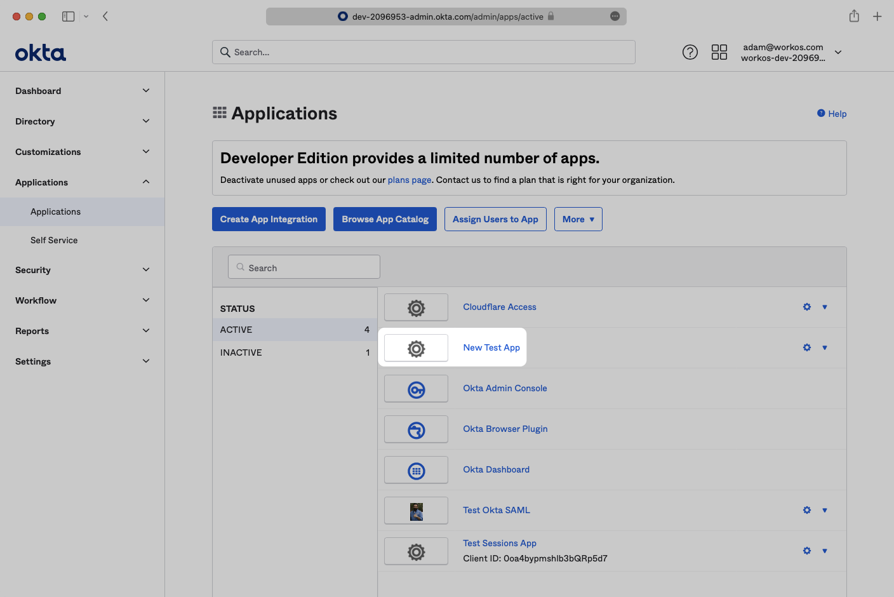Image resolution: width=894 pixels, height=597 pixels.
Task: Open the gear settings icon for Test Sessions App
Action: pos(806,551)
